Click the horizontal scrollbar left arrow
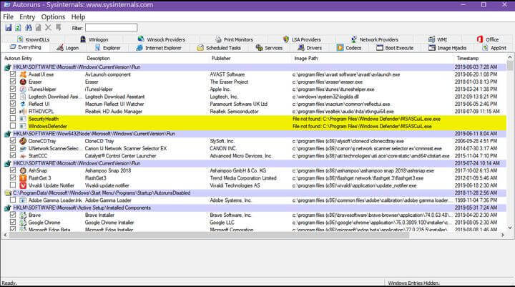515x287 pixels. 5,235
